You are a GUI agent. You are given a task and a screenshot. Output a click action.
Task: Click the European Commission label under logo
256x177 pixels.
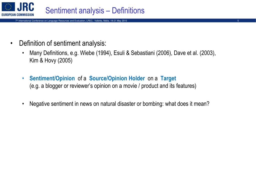(18, 15)
